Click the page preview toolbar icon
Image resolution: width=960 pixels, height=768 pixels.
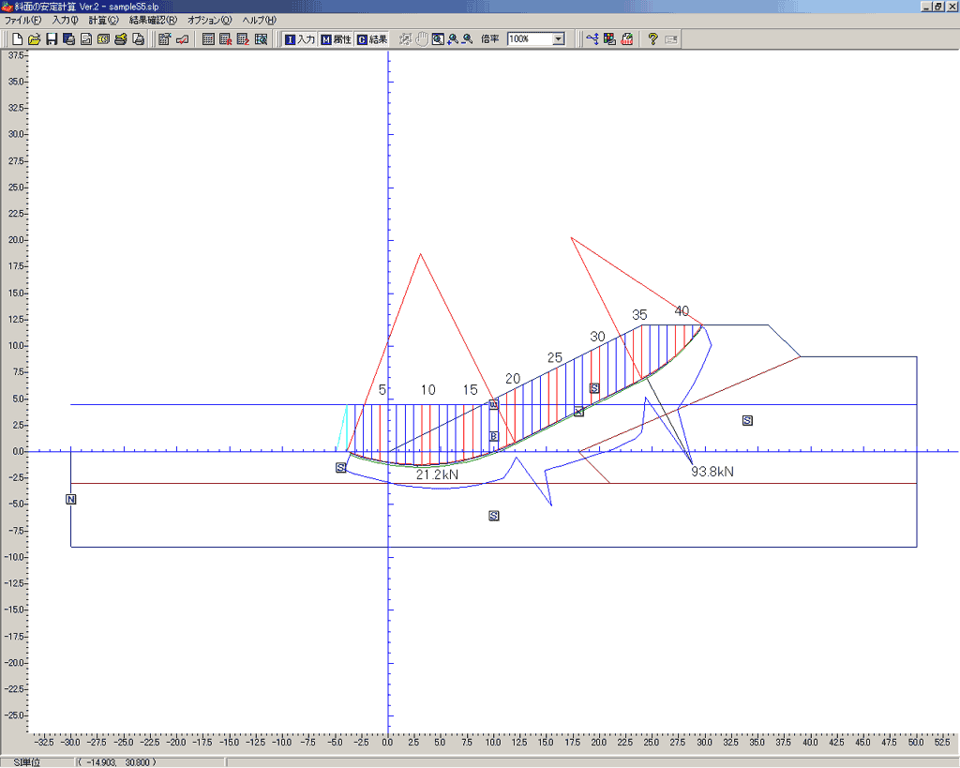click(86, 39)
